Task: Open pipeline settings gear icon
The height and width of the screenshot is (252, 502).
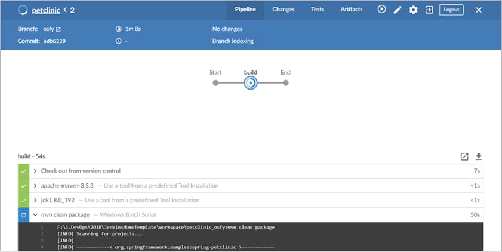Action: 413,10
